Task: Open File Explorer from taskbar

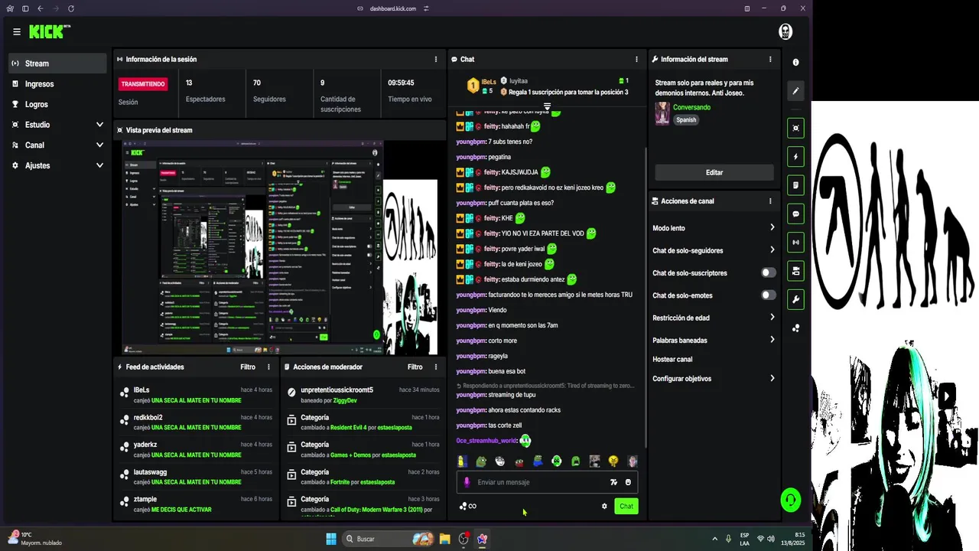Action: click(x=444, y=539)
